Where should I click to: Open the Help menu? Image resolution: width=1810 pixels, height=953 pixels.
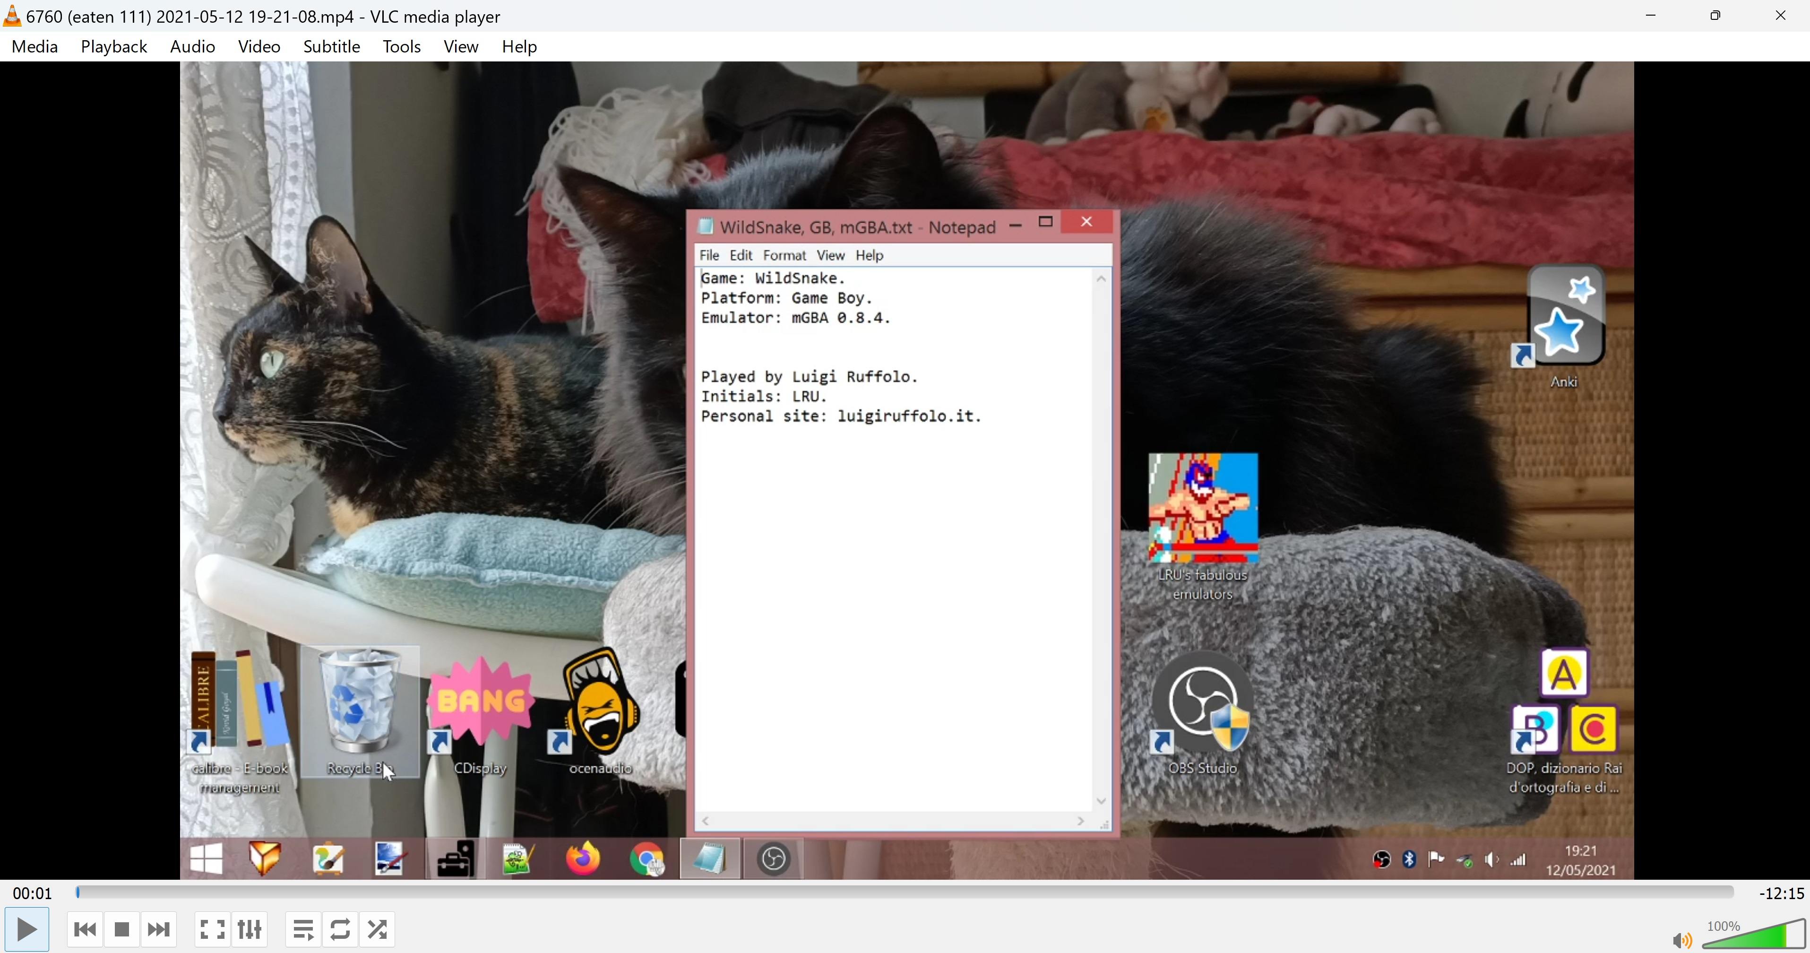click(x=518, y=46)
